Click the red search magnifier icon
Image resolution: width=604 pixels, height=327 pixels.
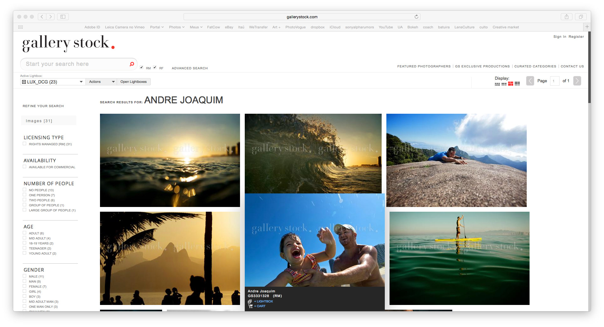tap(132, 64)
